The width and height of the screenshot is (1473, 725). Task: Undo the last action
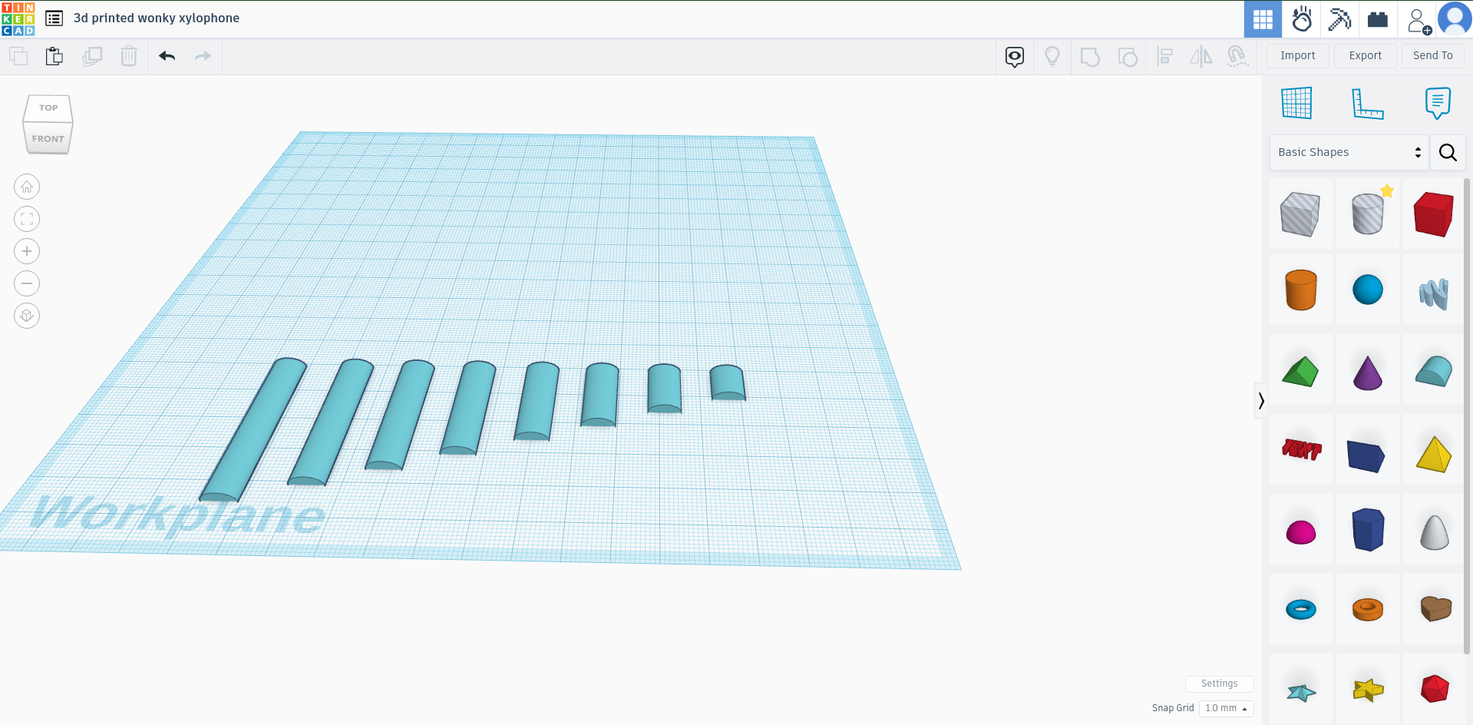pyautogui.click(x=167, y=56)
